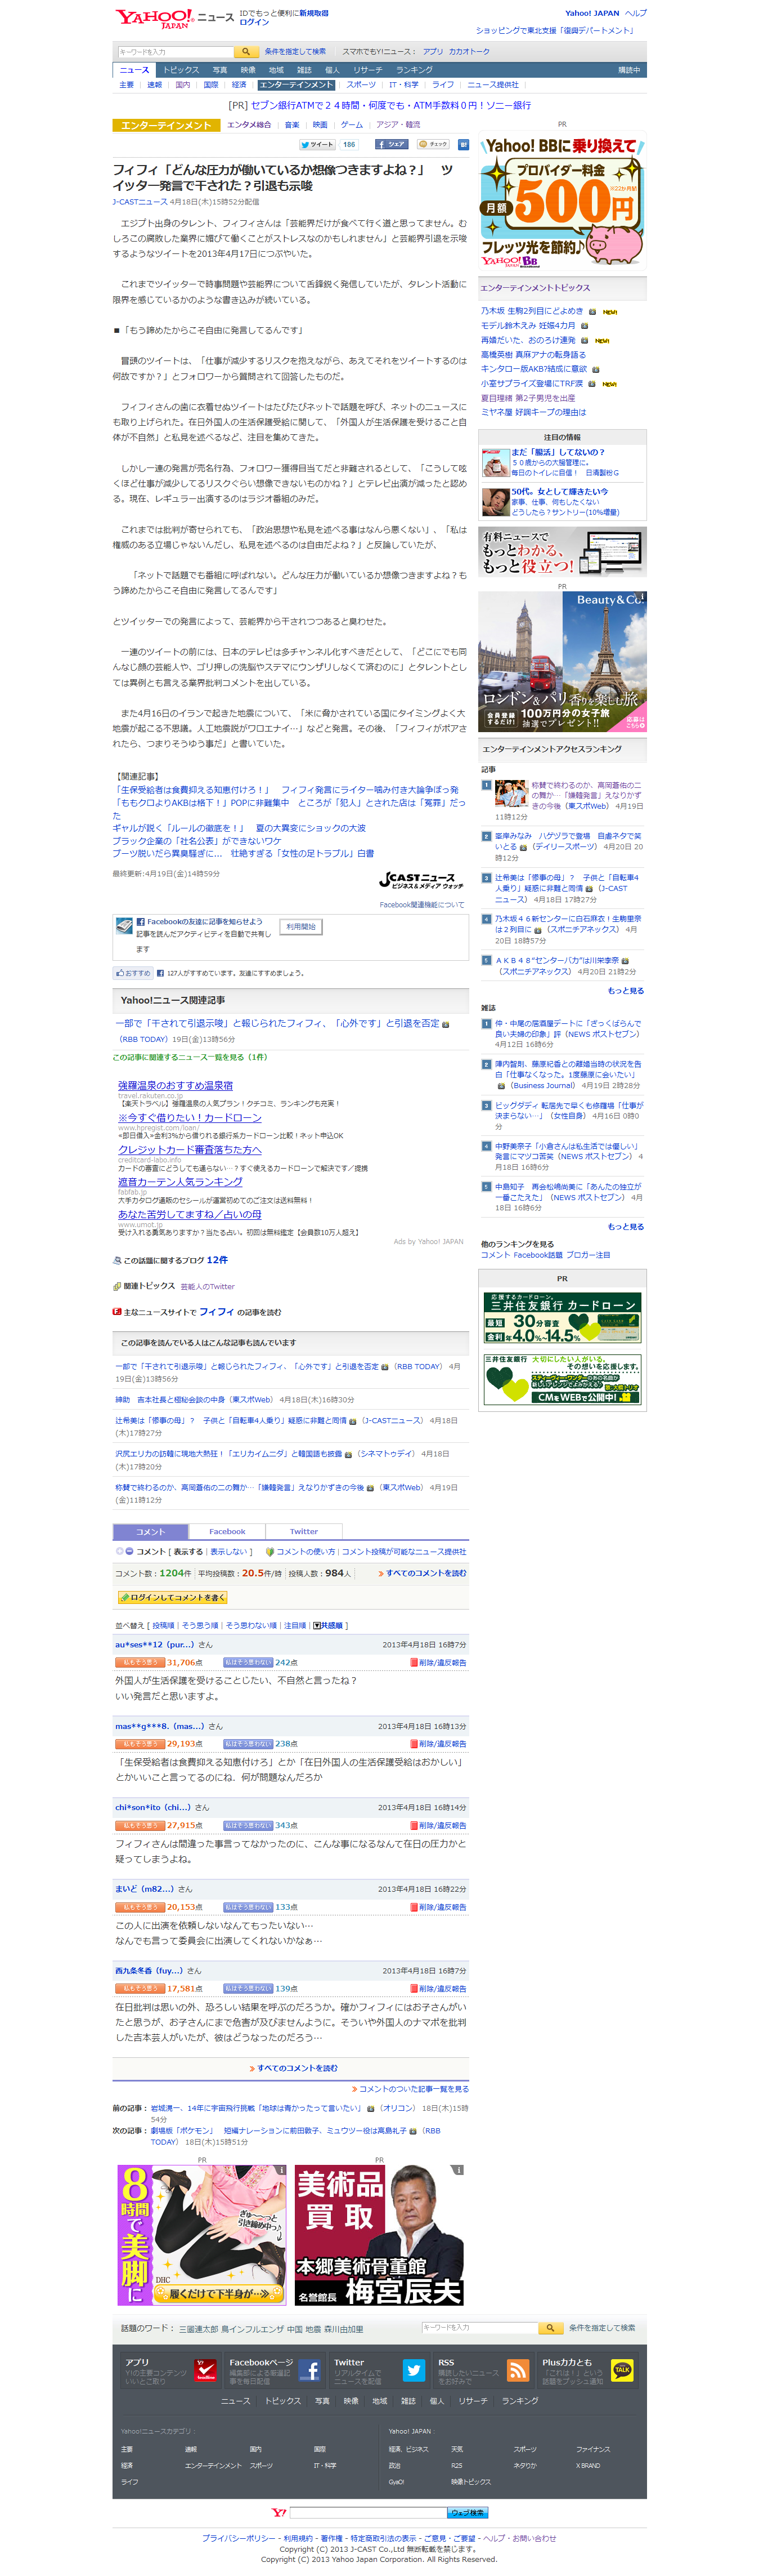This screenshot has height=2576, width=759.
Task: Click the 三井住友銀行 カードローン banner
Action: click(x=562, y=1317)
